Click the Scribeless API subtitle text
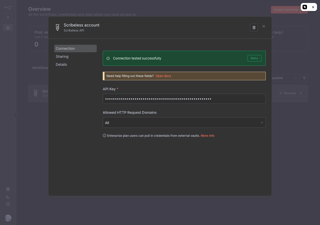 pos(74,30)
